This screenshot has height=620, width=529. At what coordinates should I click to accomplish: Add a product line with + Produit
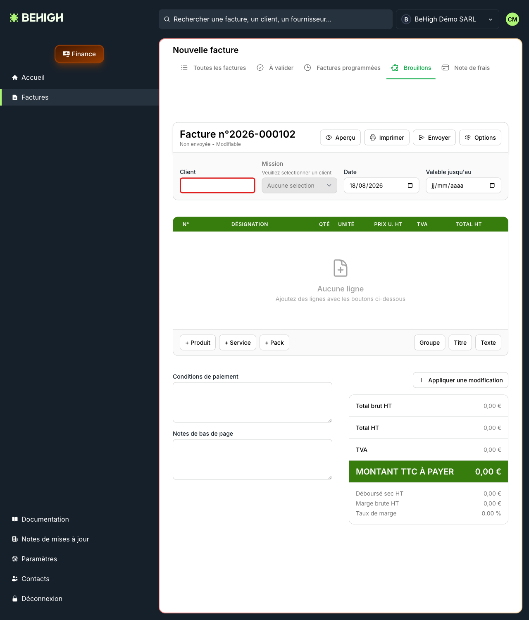point(198,343)
